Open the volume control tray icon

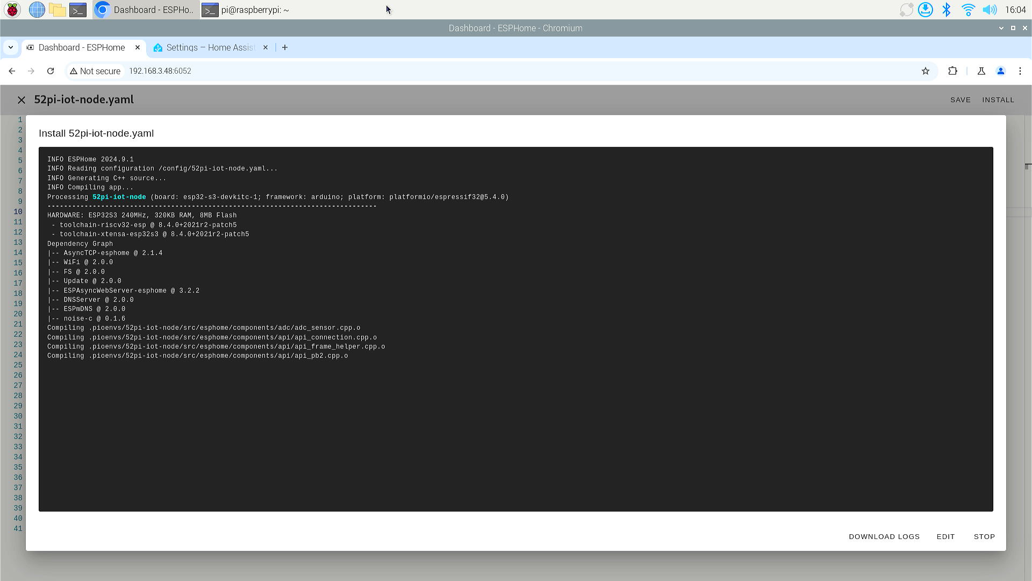click(990, 10)
